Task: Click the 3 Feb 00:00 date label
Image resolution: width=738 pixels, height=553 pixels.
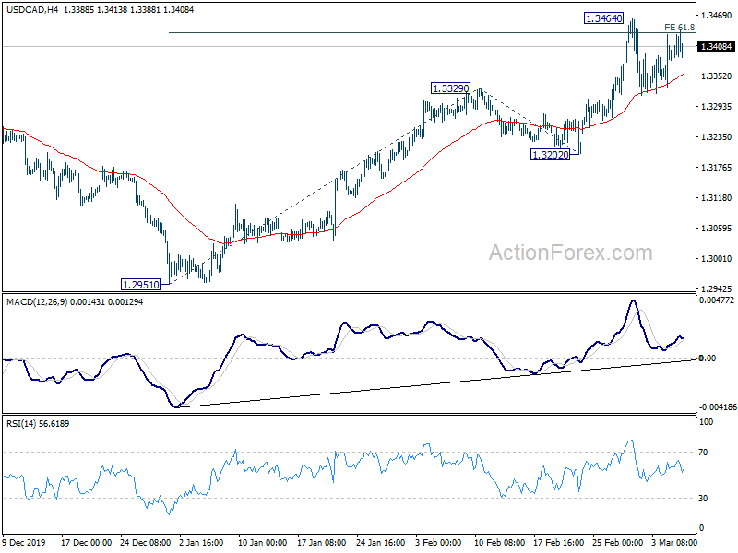Action: coord(438,542)
